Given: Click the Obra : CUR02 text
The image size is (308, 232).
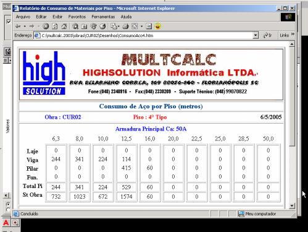Looking at the screenshot, I should coord(63,117).
